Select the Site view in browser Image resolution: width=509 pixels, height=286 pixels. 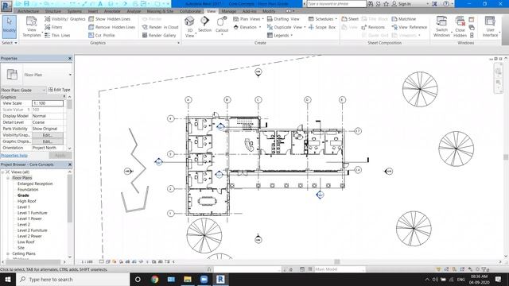click(21, 248)
